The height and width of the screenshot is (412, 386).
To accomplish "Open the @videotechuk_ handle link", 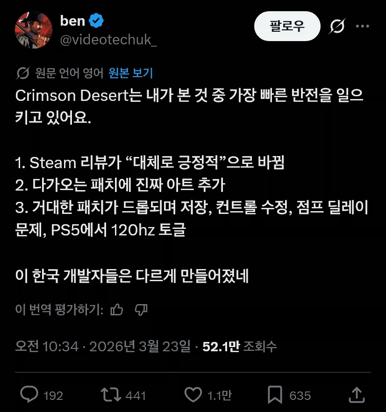I will (108, 40).
